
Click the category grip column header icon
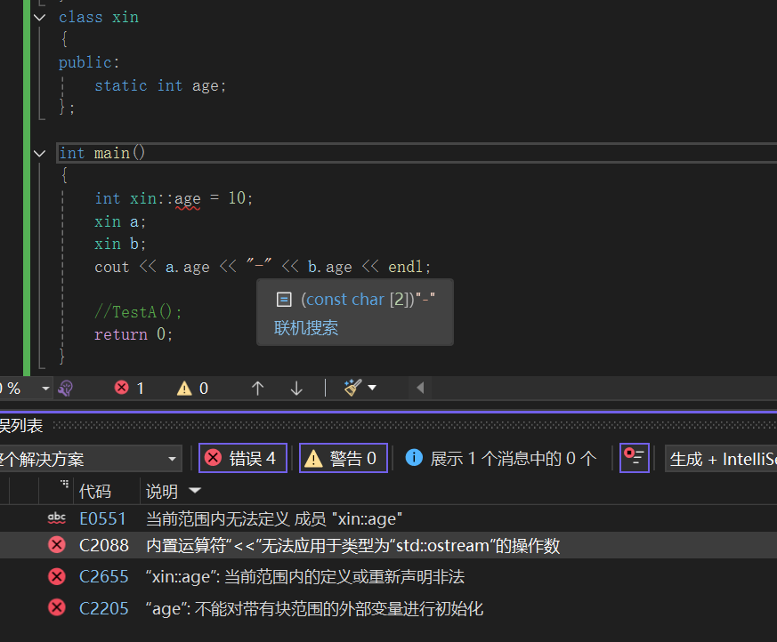click(x=64, y=484)
